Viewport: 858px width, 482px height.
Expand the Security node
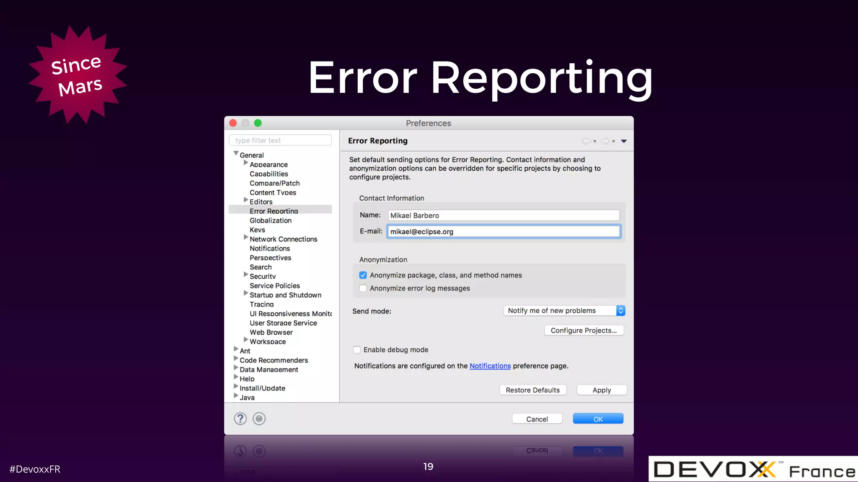pyautogui.click(x=246, y=274)
